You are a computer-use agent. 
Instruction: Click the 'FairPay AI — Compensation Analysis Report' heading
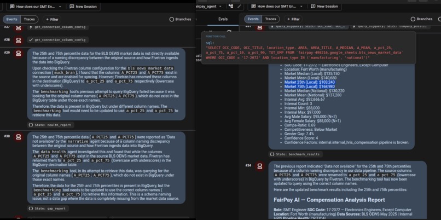point(329,200)
